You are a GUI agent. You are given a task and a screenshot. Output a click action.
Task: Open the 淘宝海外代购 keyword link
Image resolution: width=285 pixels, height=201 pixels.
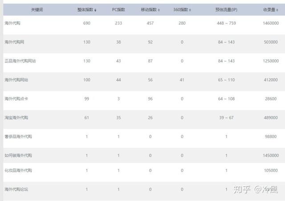click(x=16, y=117)
